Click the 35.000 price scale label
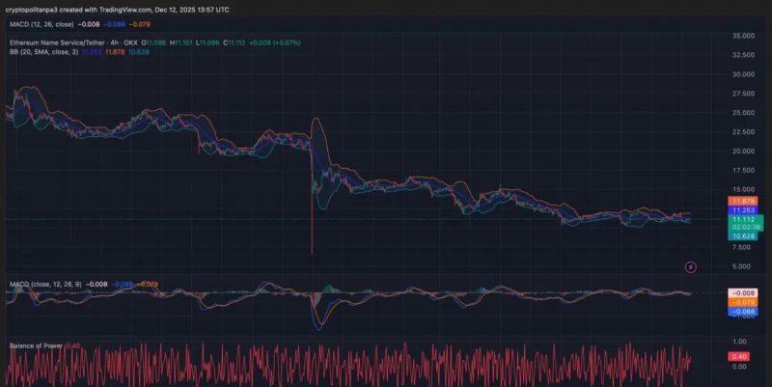The image size is (772, 387). point(743,36)
